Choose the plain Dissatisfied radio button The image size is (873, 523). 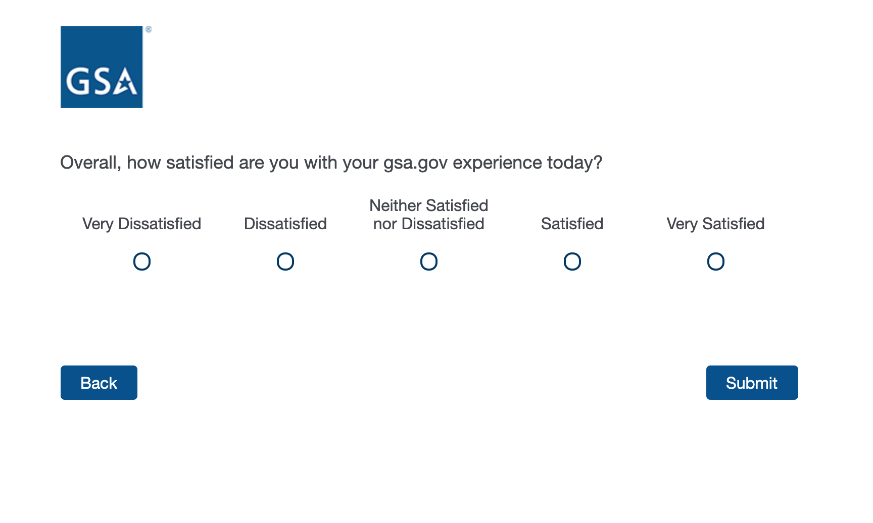(285, 261)
